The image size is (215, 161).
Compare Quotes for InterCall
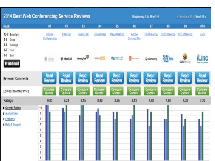click(x=66, y=91)
